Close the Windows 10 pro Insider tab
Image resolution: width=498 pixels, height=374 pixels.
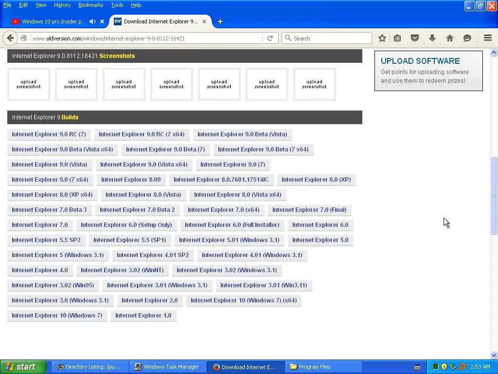(x=102, y=21)
